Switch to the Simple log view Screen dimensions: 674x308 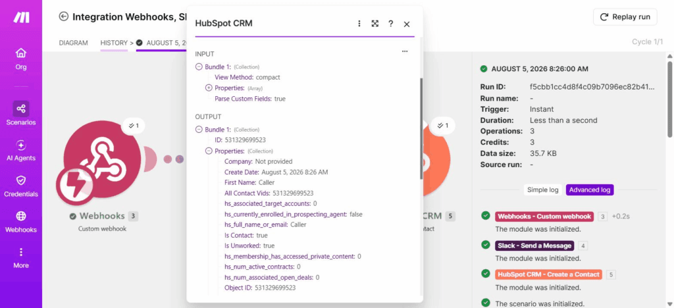coord(543,190)
